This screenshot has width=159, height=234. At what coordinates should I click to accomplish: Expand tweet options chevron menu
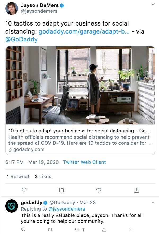pyautogui.click(x=153, y=5)
